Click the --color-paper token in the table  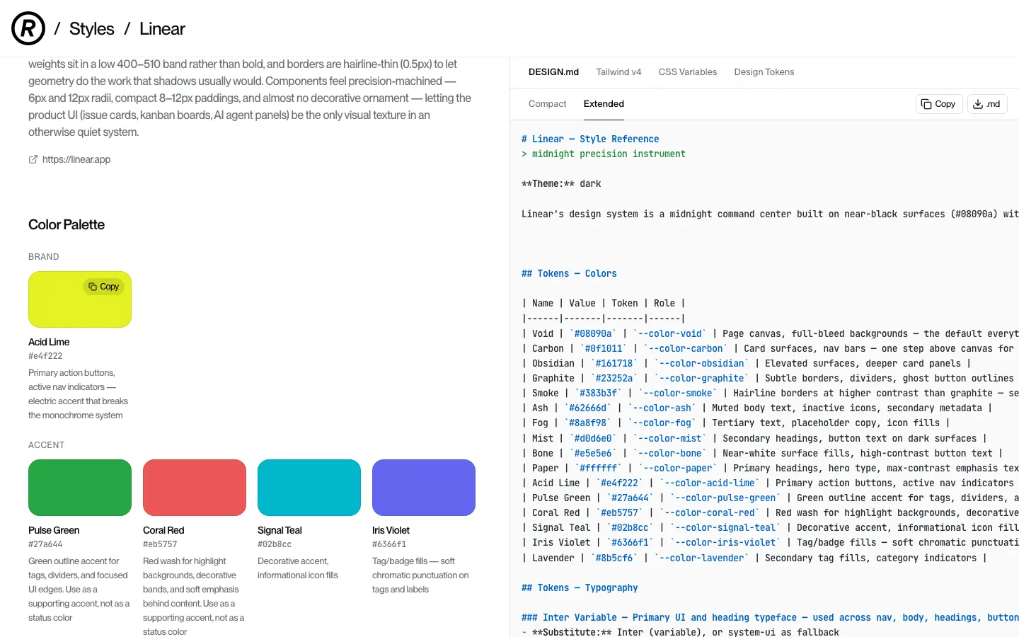(x=678, y=469)
